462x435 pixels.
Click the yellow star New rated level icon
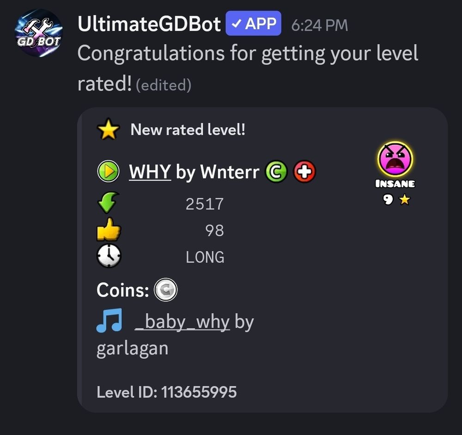coord(108,129)
